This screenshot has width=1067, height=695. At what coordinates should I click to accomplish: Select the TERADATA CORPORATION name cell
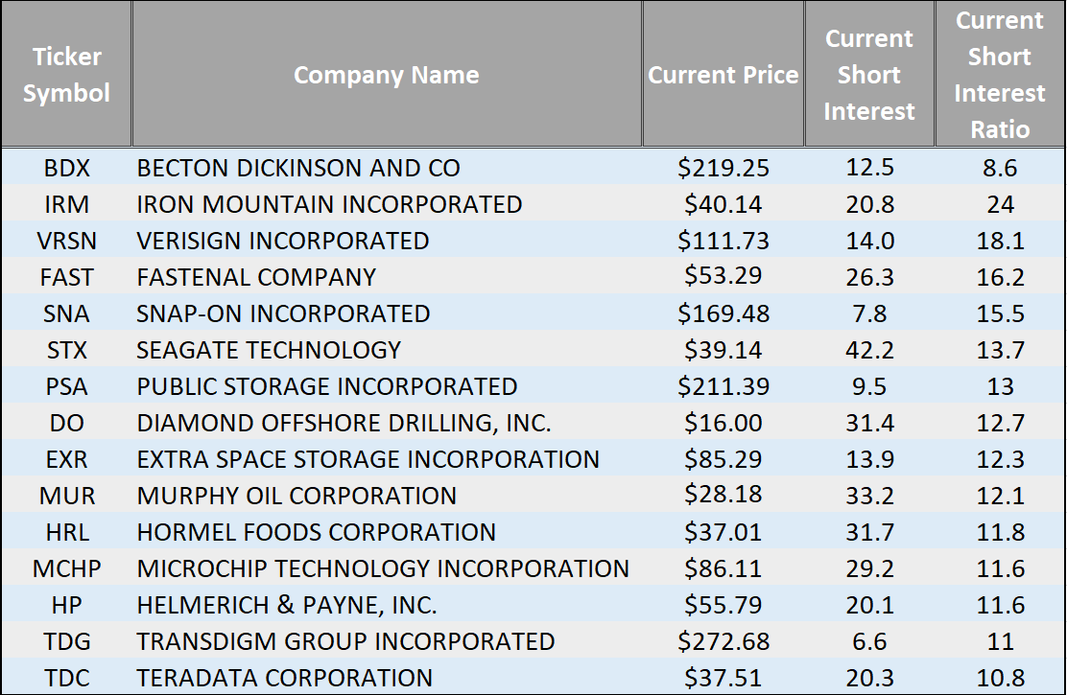click(x=284, y=678)
